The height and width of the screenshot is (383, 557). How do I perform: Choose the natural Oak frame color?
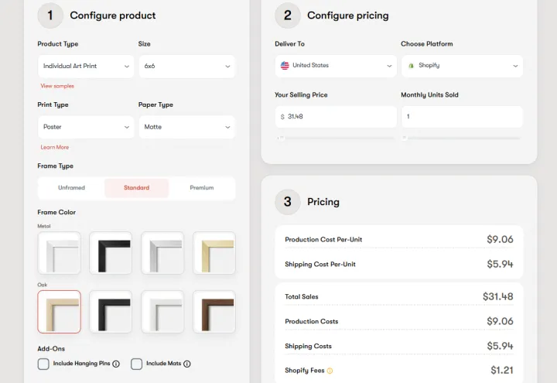pyautogui.click(x=60, y=312)
